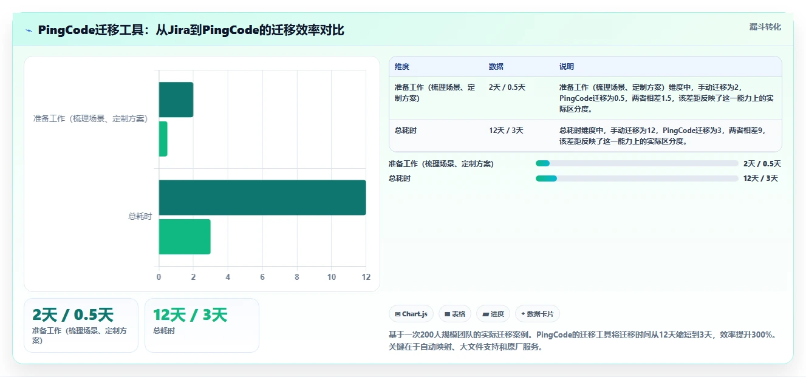Screen dimensions: 806x377
Task: Click the 2天 / 0.5天 table cell
Action: pyautogui.click(x=507, y=87)
